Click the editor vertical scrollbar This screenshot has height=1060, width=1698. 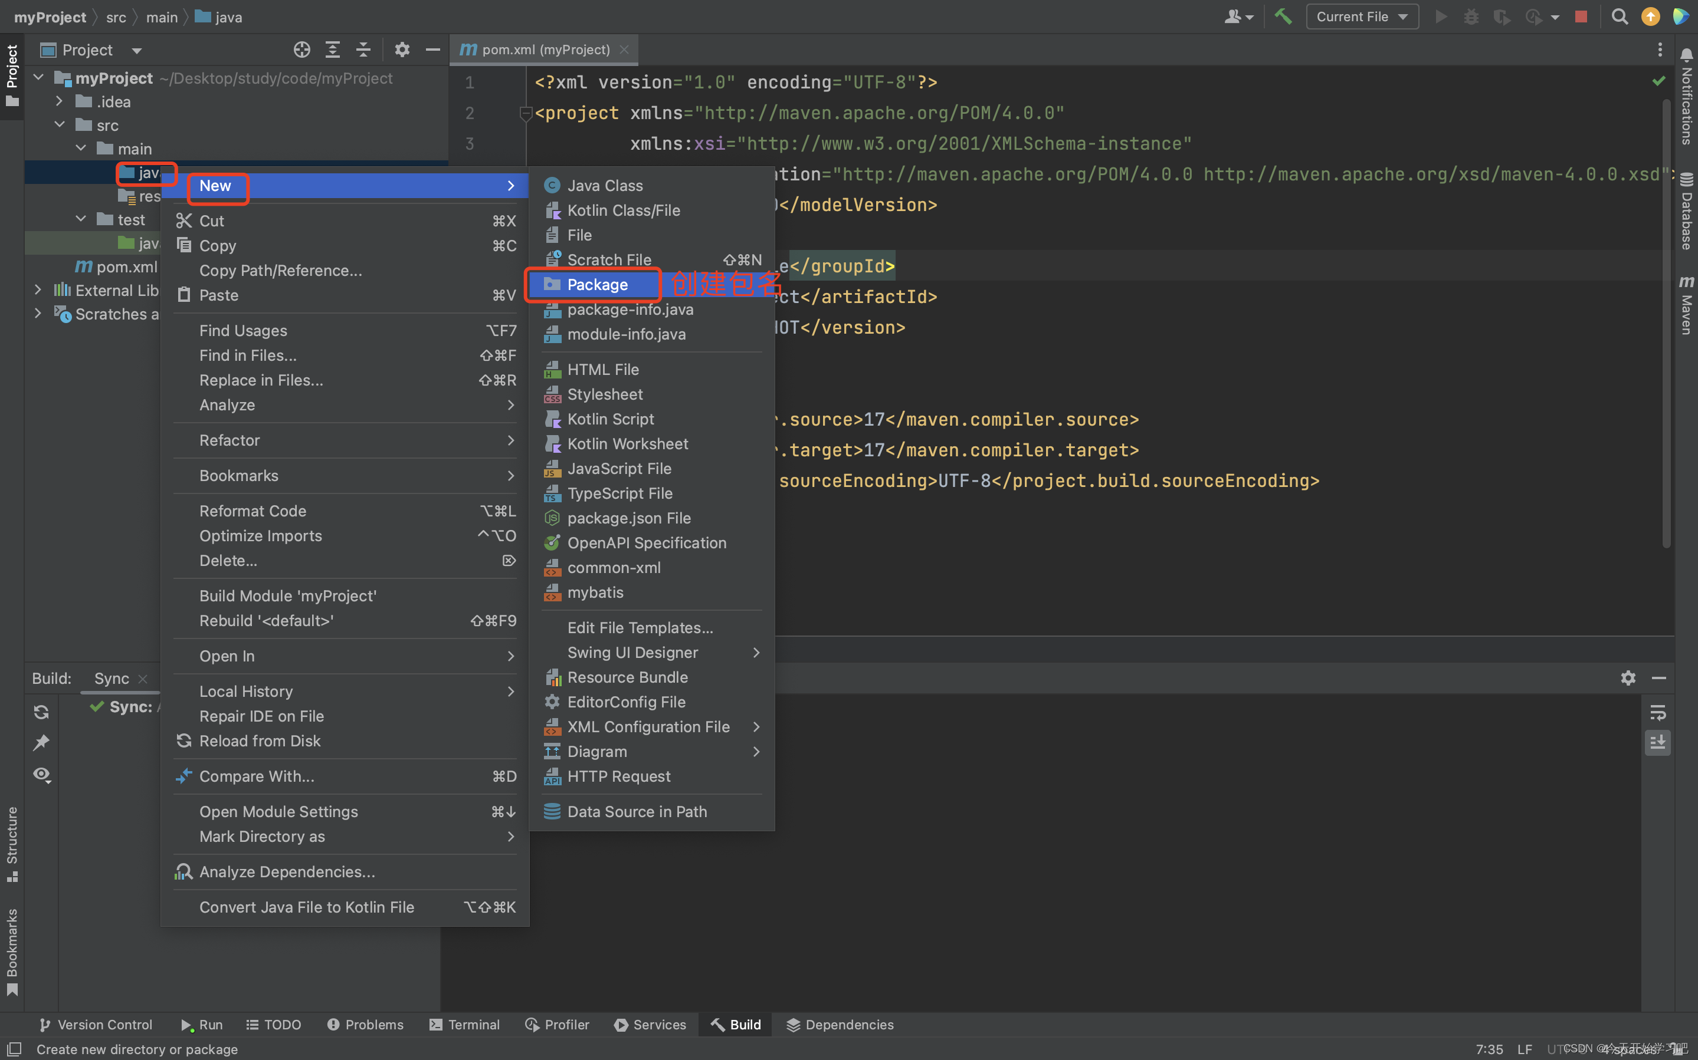pos(1667,322)
